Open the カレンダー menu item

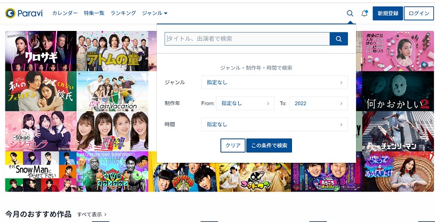(x=65, y=13)
